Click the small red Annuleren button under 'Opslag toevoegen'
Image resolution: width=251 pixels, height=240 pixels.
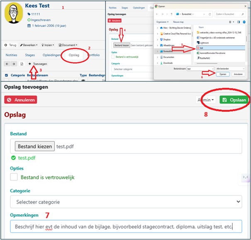115,21
